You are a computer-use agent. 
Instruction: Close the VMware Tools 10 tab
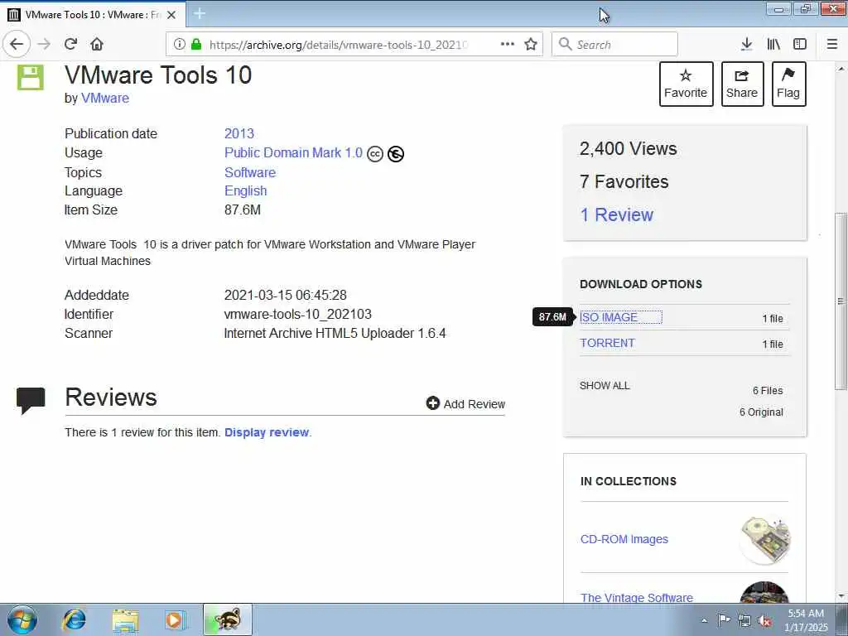click(171, 15)
